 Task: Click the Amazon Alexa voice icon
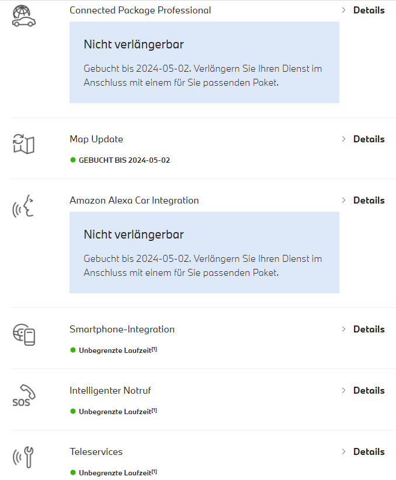[23, 206]
